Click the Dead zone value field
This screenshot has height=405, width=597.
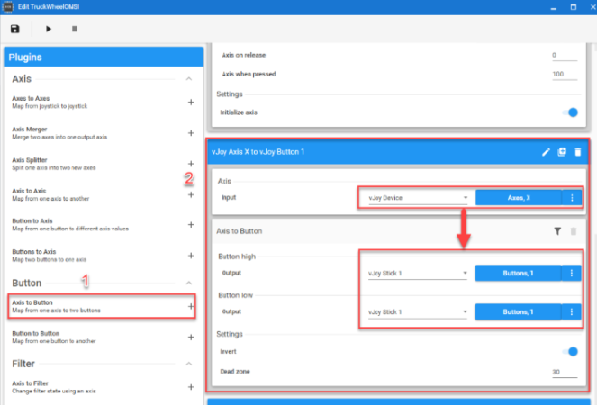click(565, 372)
